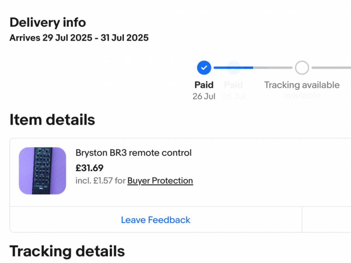Select the 26 Jul date under Paid
This screenshot has height=263, width=351.
point(204,96)
